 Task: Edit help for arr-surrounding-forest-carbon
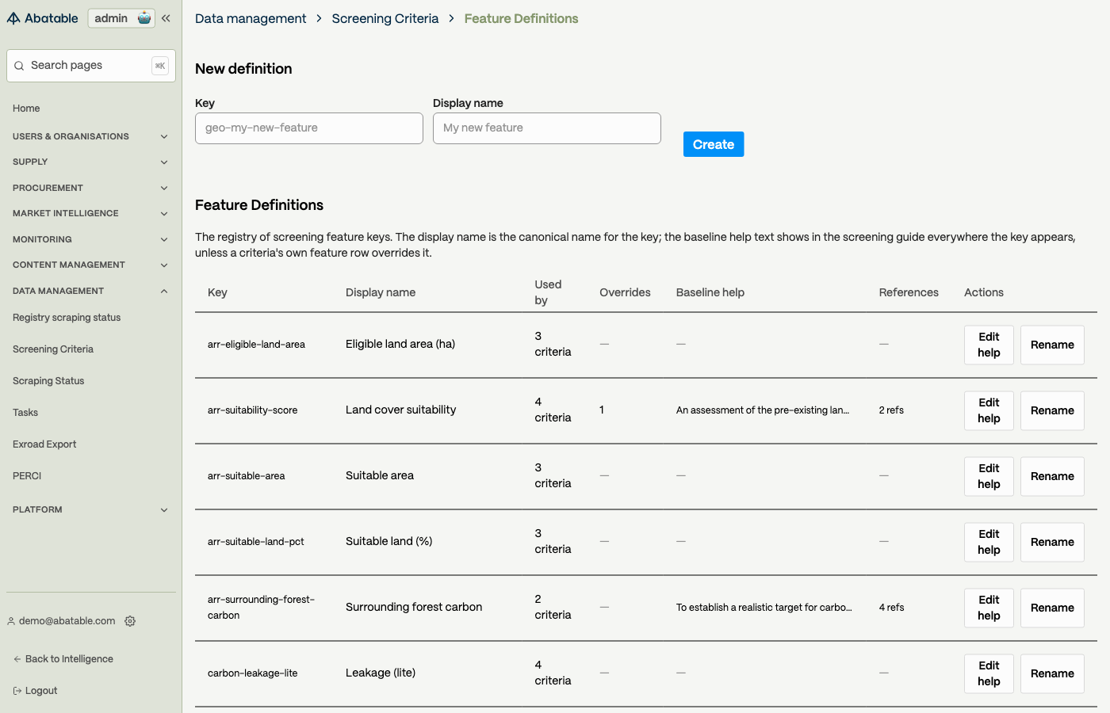click(x=989, y=608)
